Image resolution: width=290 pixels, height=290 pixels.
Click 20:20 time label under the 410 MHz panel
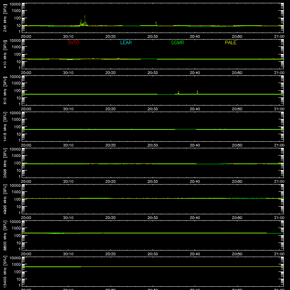(x=111, y=73)
